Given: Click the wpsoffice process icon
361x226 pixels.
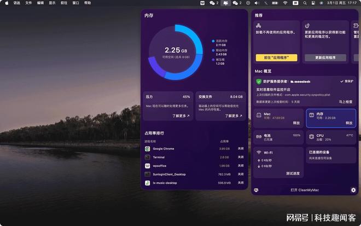Looking at the screenshot, I should [148, 166].
